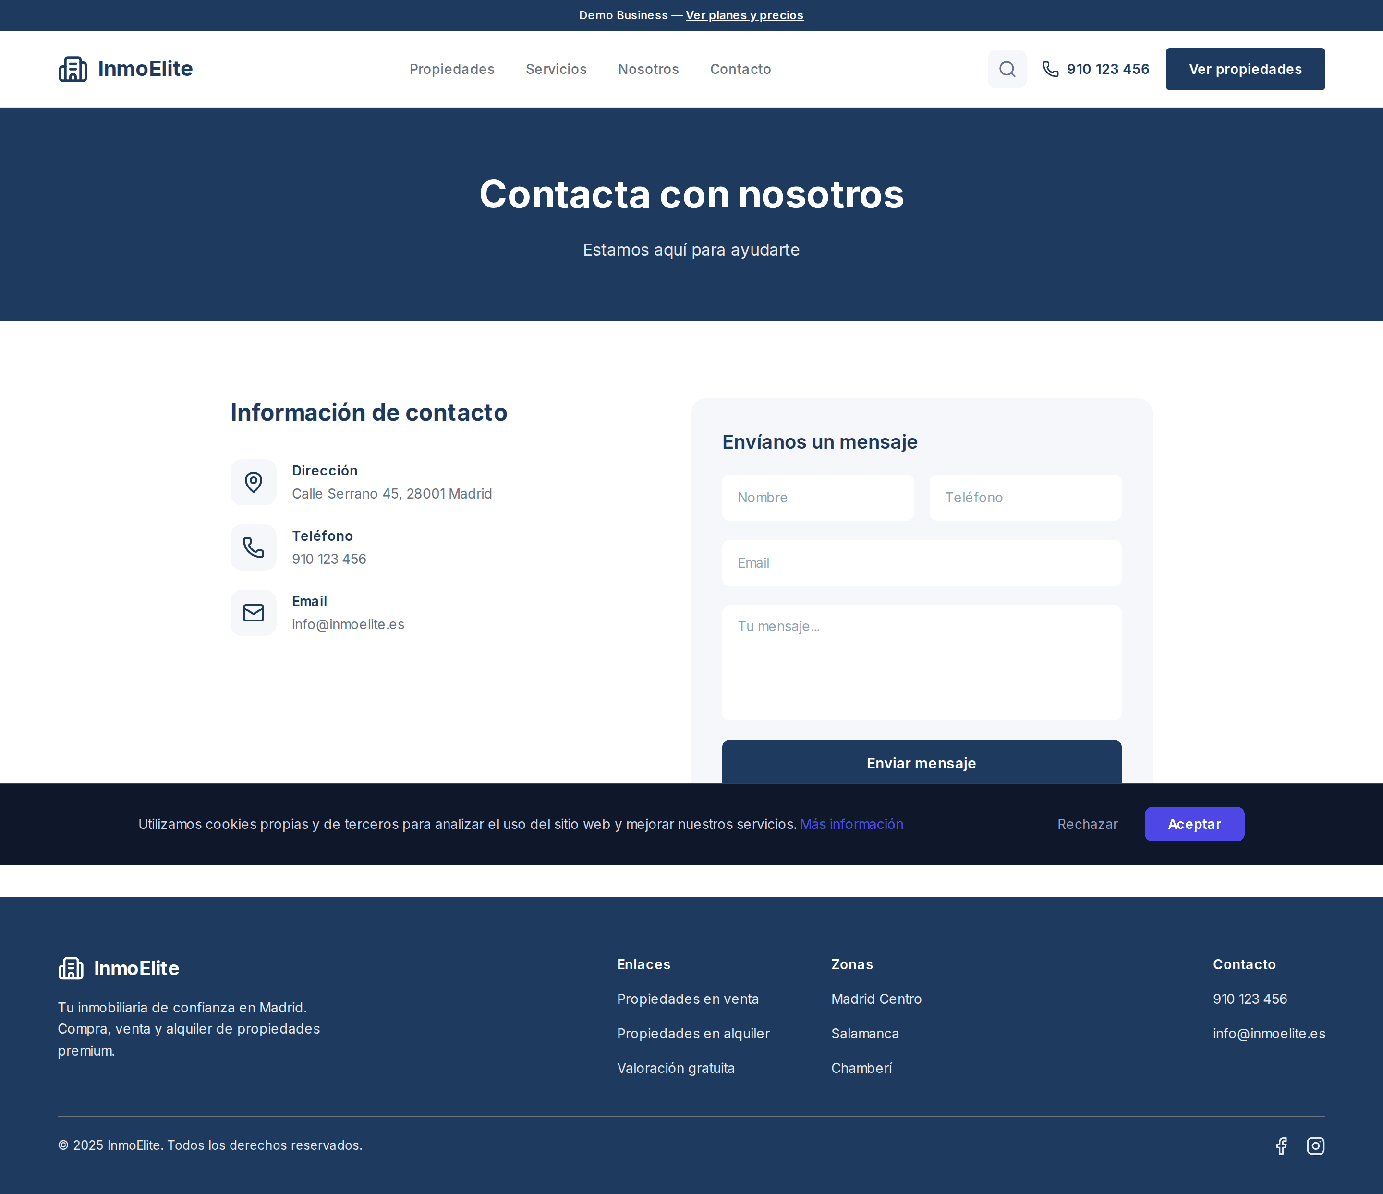Click the envelope icon beside Email

(254, 612)
